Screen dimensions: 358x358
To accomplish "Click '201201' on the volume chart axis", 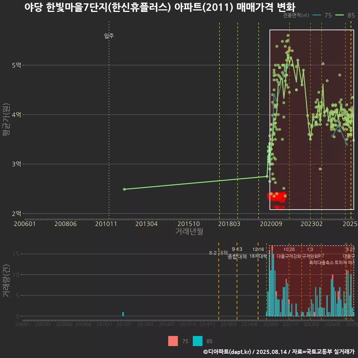I will pyautogui.click(x=125, y=324).
